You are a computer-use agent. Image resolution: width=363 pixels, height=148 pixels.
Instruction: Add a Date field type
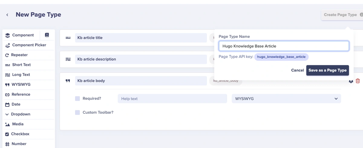16,104
